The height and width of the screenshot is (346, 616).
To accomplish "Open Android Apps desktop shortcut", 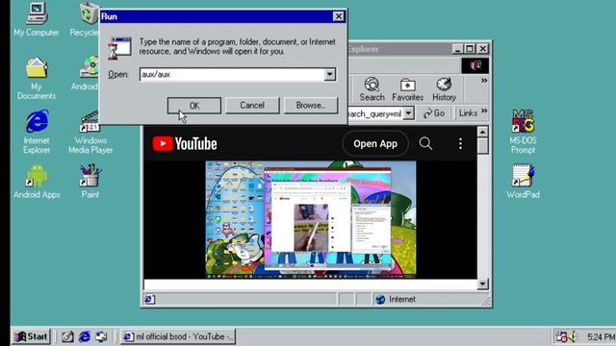I will tap(37, 182).
